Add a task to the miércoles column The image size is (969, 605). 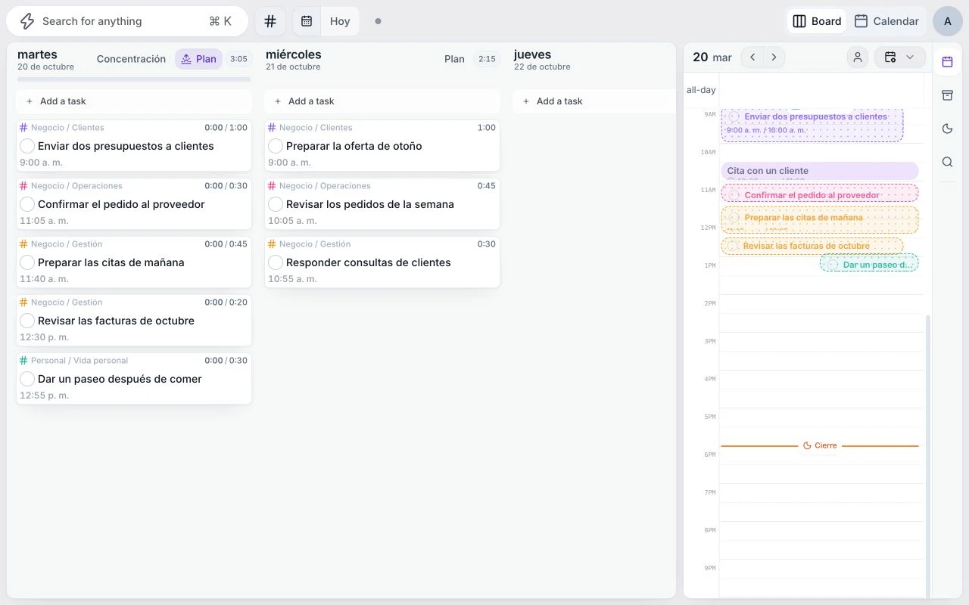(382, 101)
